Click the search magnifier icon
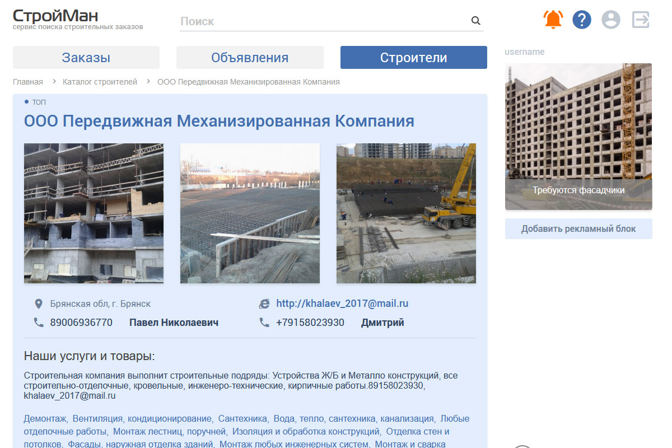Viewport: 672px width, 448px height. [476, 21]
